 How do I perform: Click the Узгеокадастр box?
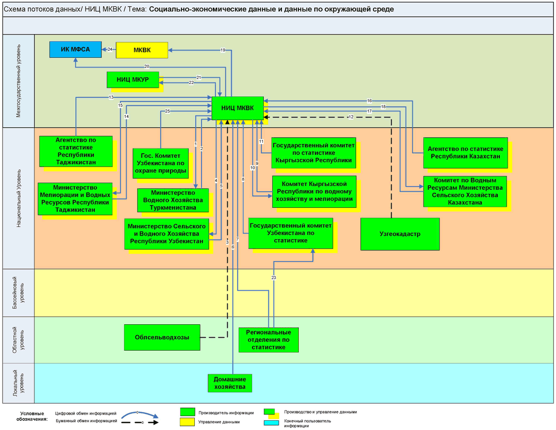pyautogui.click(x=400, y=234)
